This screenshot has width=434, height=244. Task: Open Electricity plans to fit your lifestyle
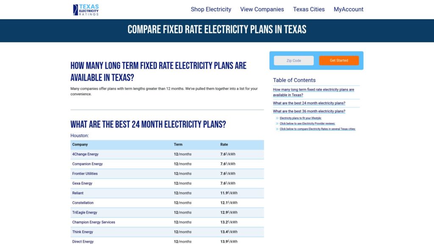pyautogui.click(x=301, y=118)
